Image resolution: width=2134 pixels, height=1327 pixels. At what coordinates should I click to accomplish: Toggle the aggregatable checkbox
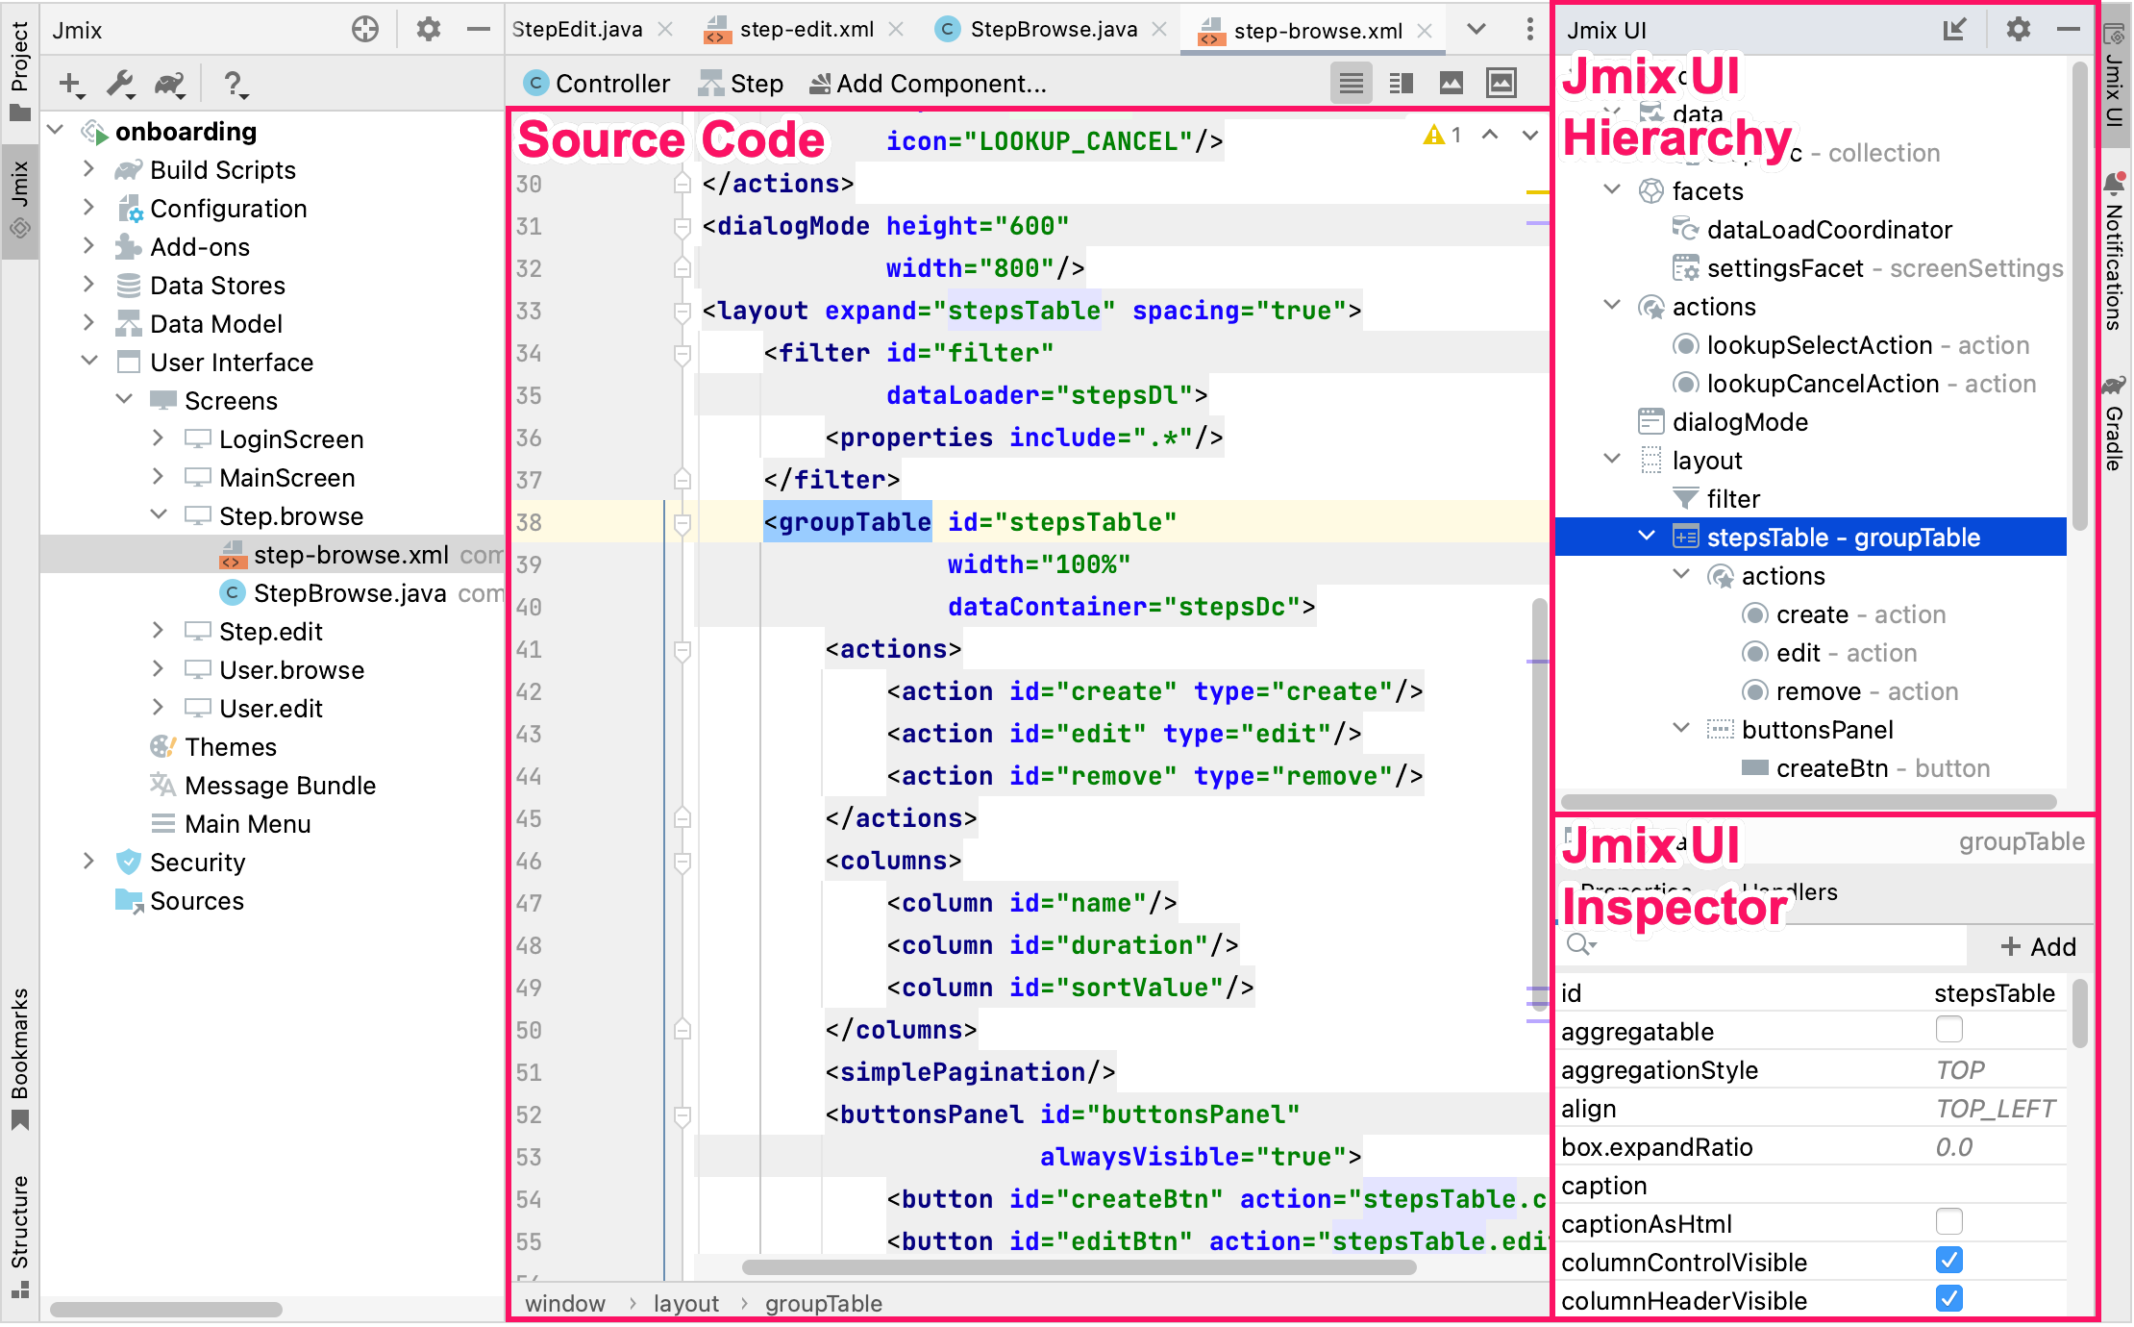pos(1949,1030)
